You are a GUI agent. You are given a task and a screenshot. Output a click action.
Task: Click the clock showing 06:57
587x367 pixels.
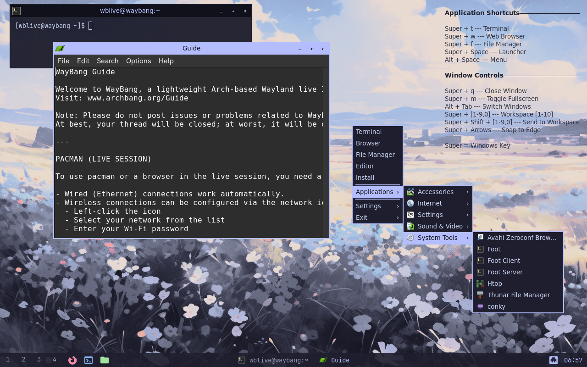573,360
